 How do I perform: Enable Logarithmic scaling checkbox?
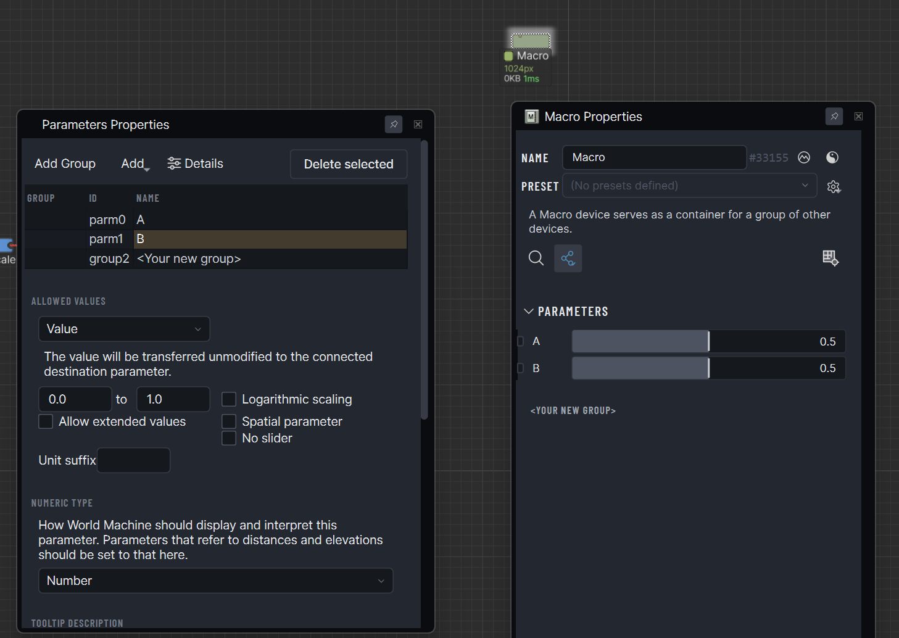[229, 399]
